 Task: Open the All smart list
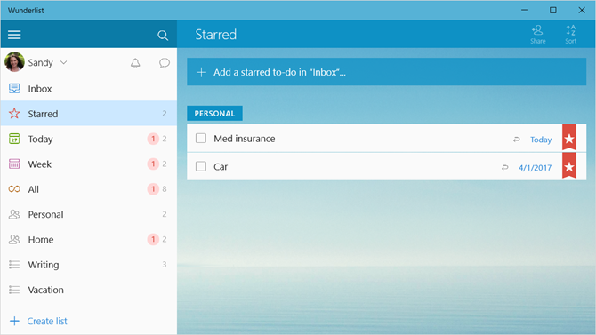click(x=89, y=188)
